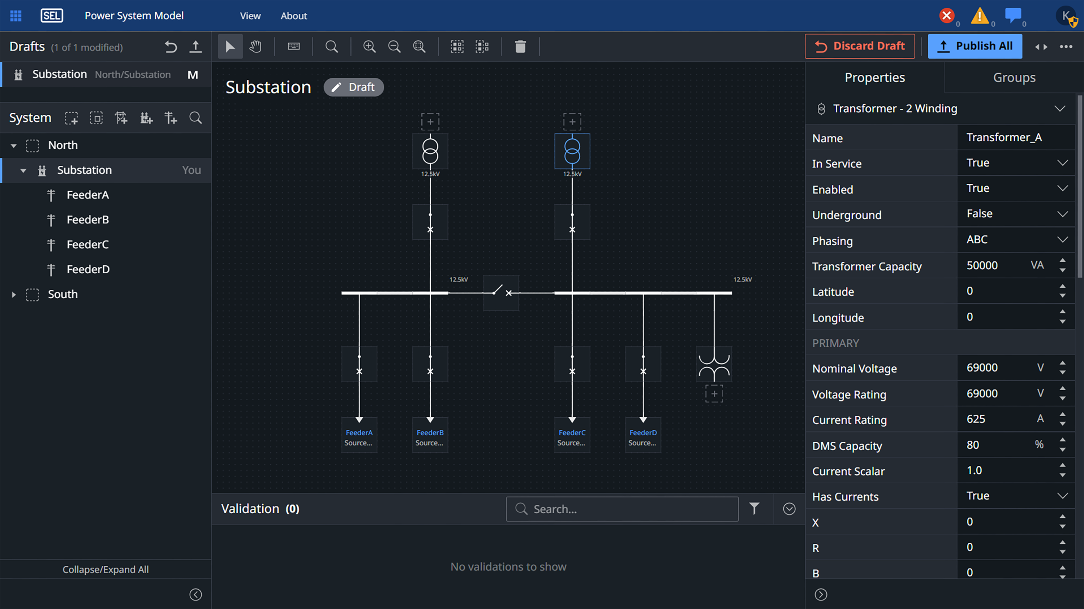Click the open breaker tie switch symbol
This screenshot has height=609, width=1084.
click(x=501, y=292)
